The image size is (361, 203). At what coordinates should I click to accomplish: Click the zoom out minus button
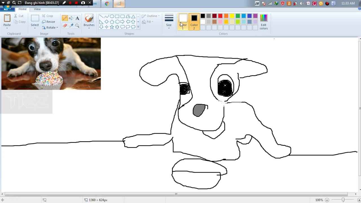[327, 200]
